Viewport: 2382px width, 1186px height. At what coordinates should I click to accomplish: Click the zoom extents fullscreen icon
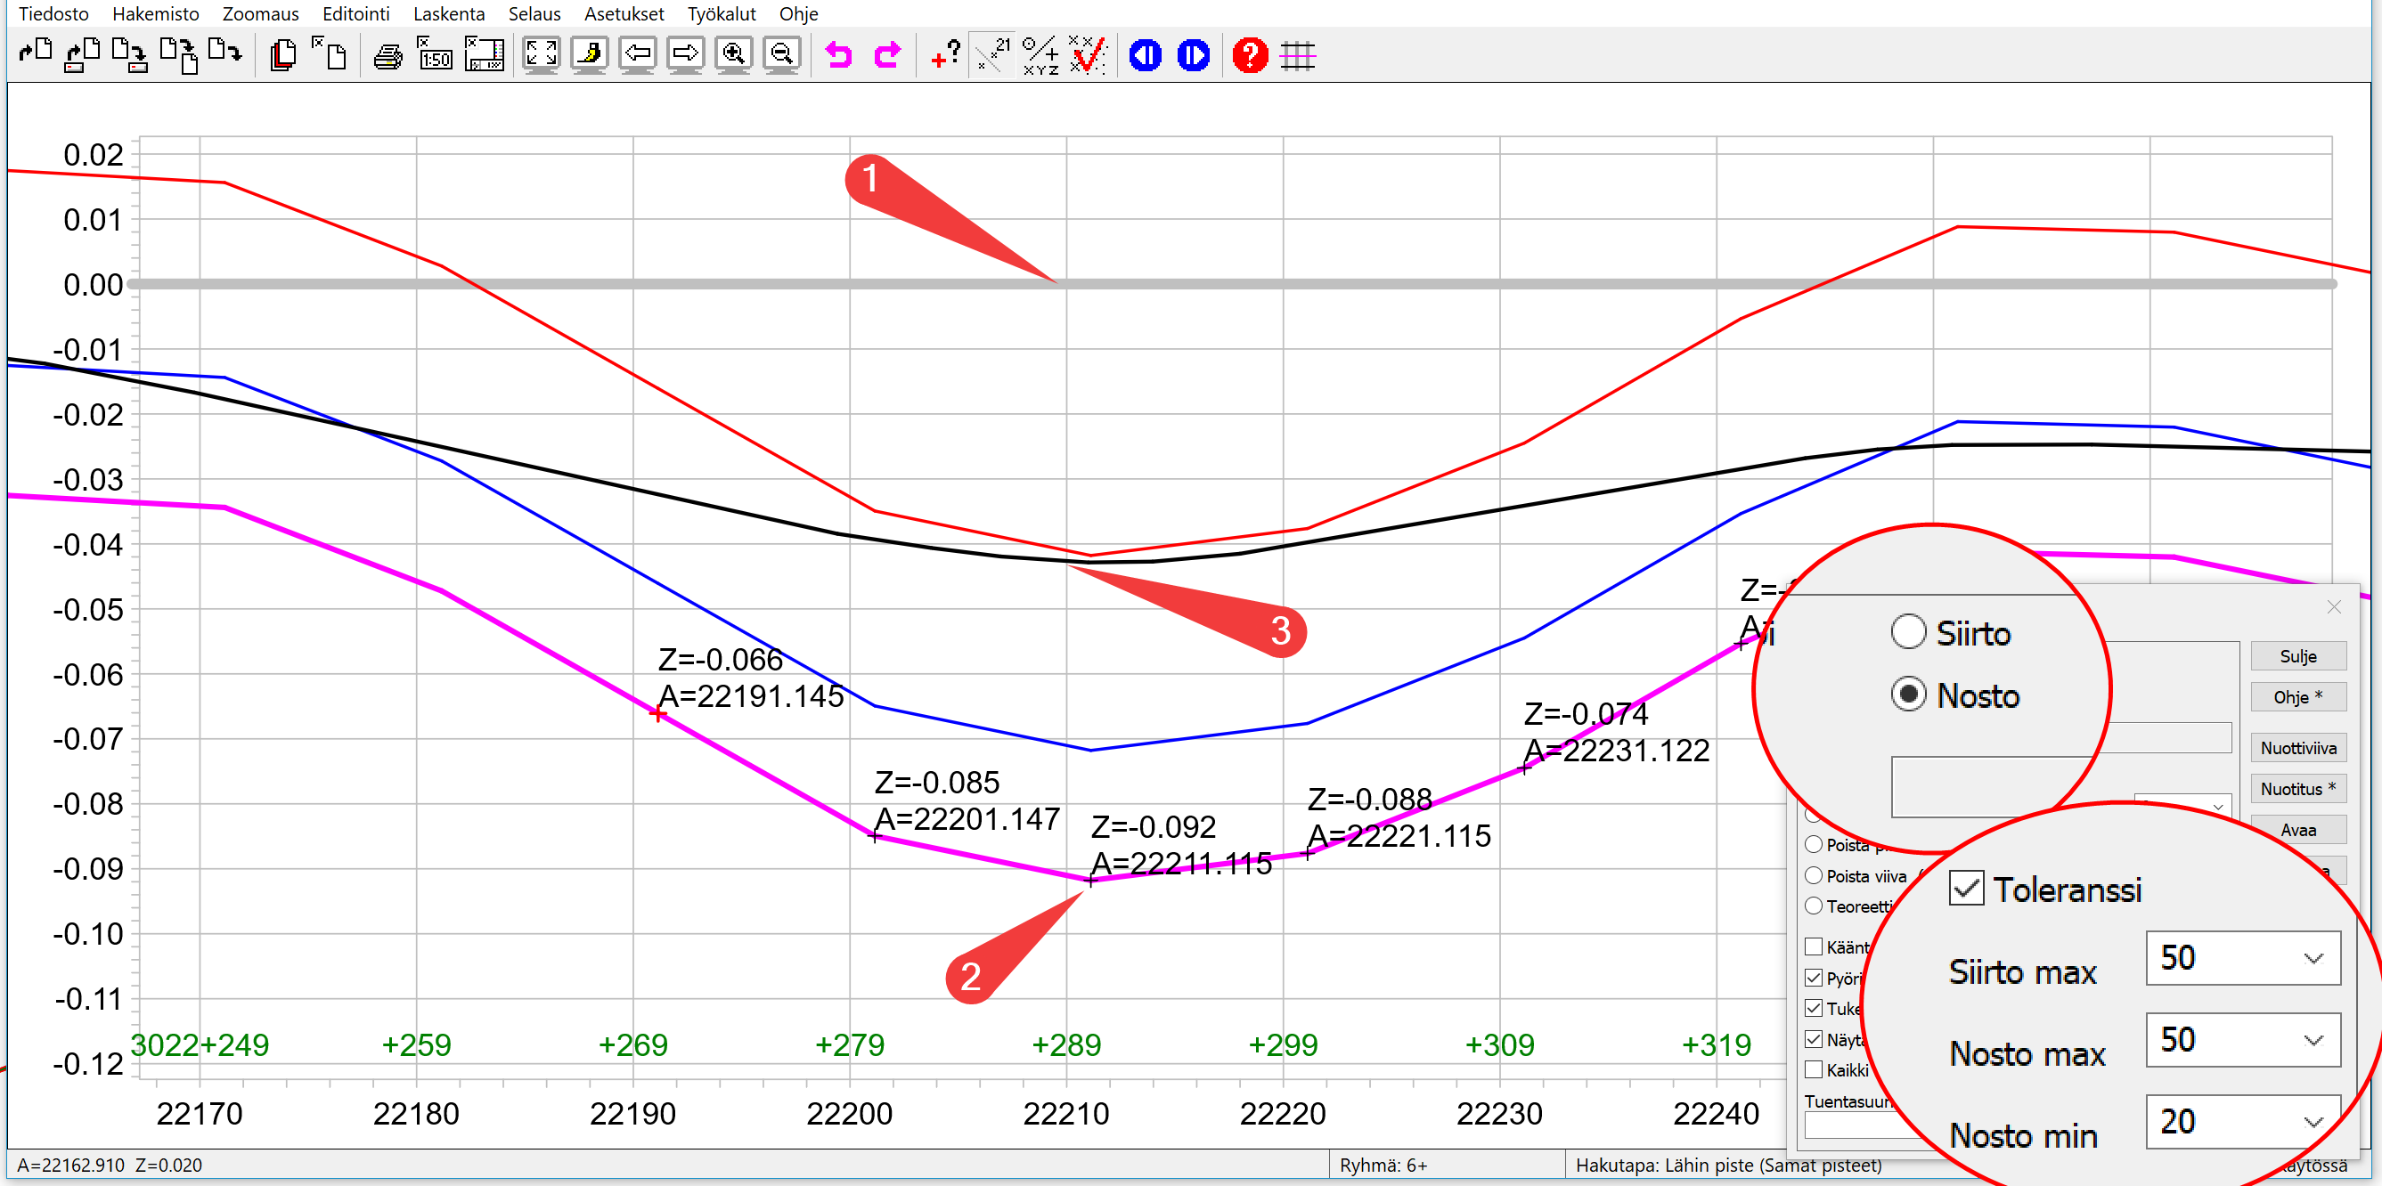(541, 53)
